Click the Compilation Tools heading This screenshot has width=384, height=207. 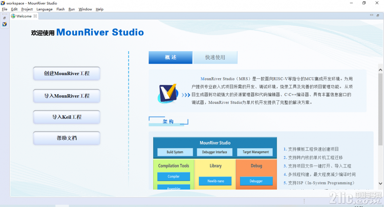click(x=174, y=166)
